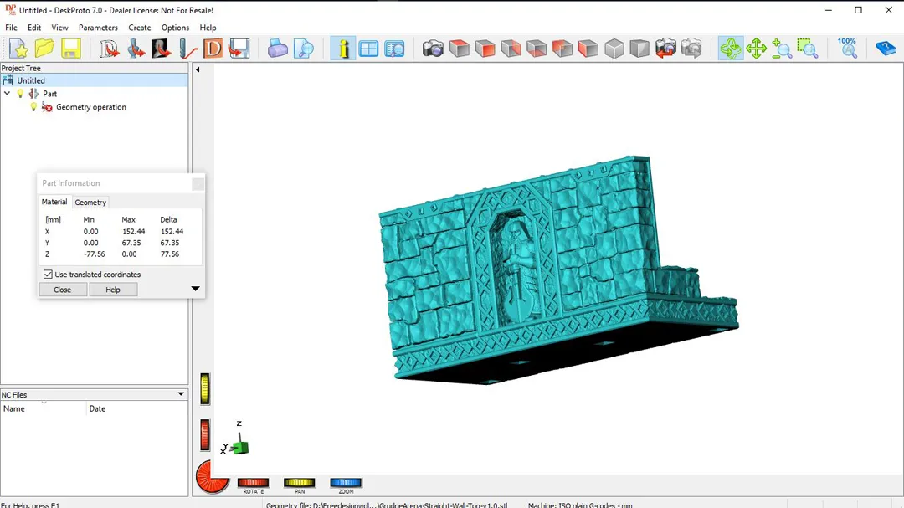Print with the printer icon

point(277,49)
